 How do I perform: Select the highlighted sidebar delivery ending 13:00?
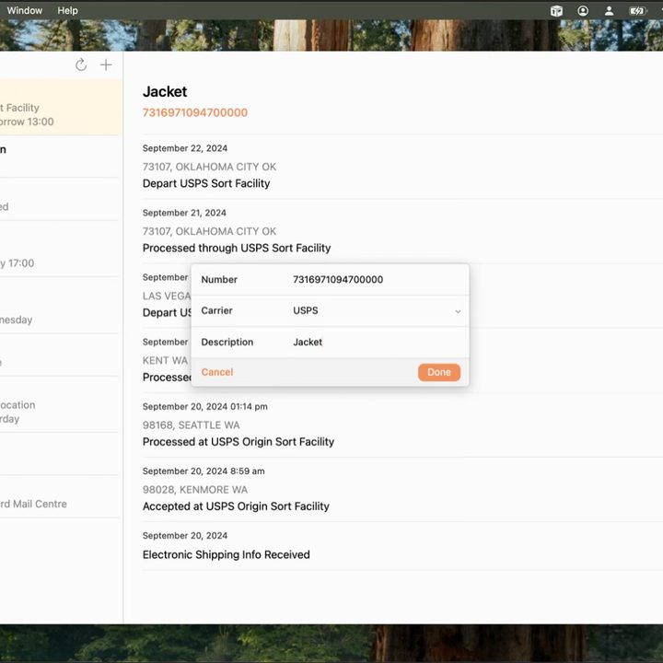click(x=62, y=108)
